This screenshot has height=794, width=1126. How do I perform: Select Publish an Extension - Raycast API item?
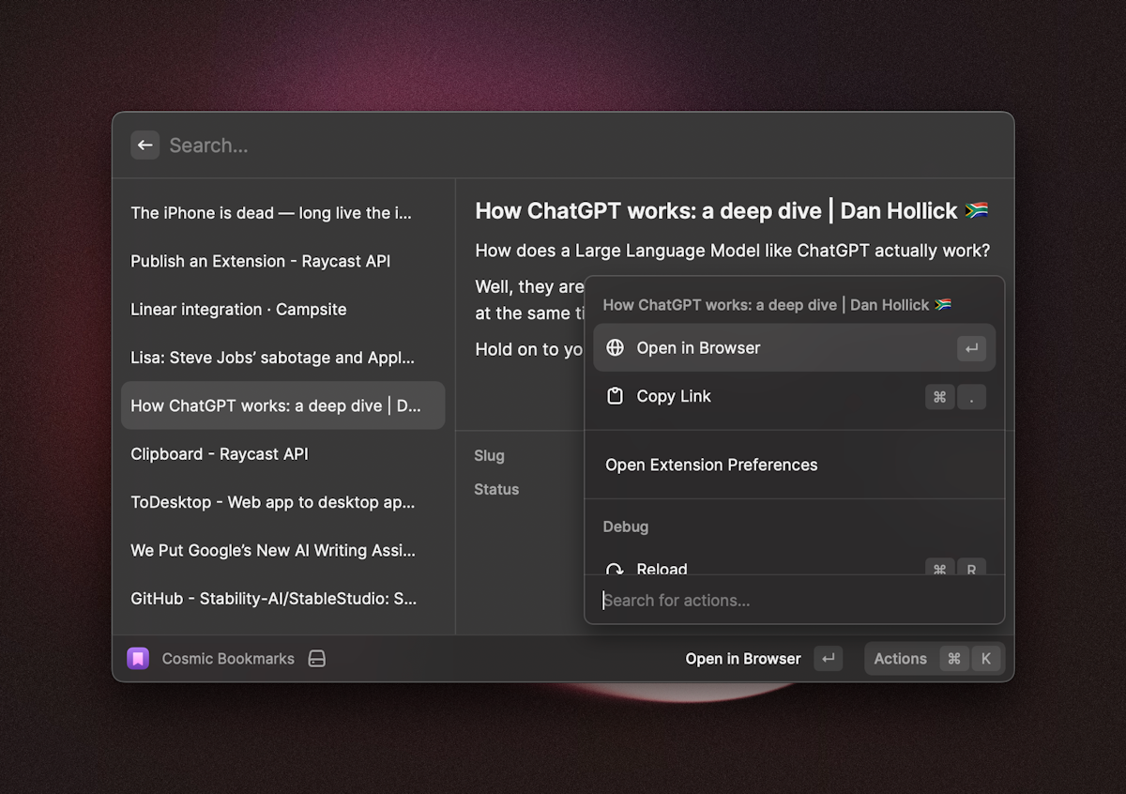[261, 261]
